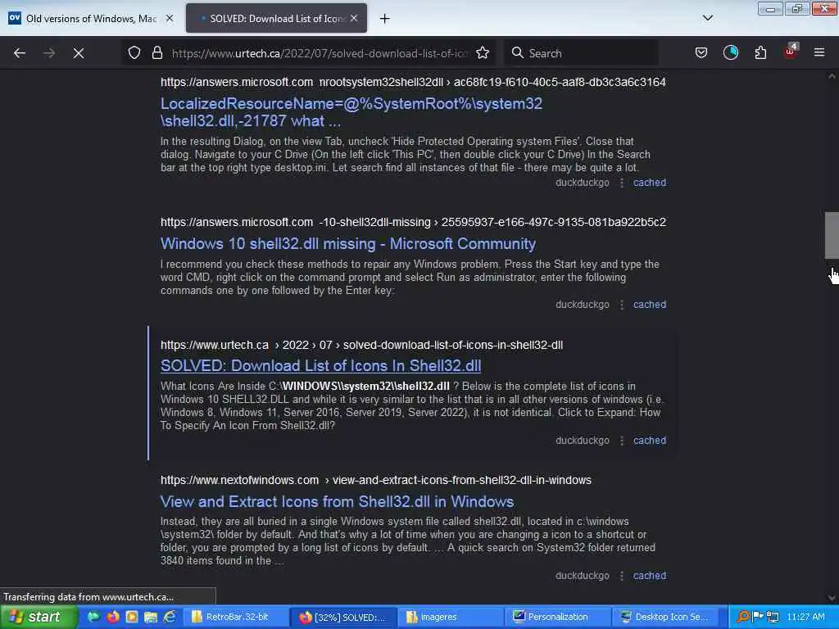Click the nextofwindows.com result URL line
Image resolution: width=839 pixels, height=629 pixels.
(375, 480)
